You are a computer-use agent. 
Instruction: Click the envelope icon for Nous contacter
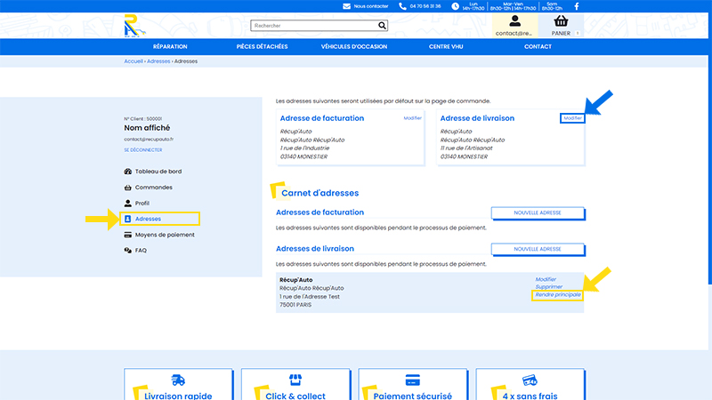click(346, 6)
